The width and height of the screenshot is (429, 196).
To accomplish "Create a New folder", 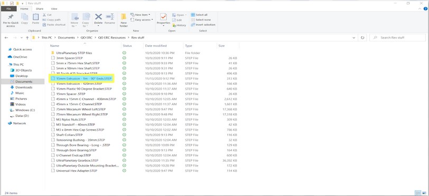I will [124, 20].
